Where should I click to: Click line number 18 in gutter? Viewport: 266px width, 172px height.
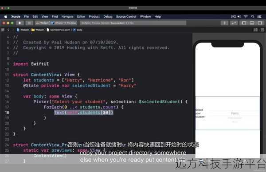point(7,113)
